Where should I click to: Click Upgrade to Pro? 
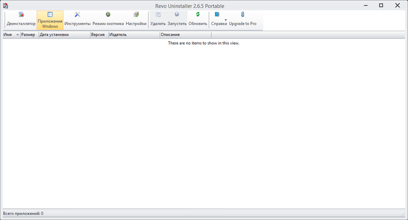(x=242, y=20)
